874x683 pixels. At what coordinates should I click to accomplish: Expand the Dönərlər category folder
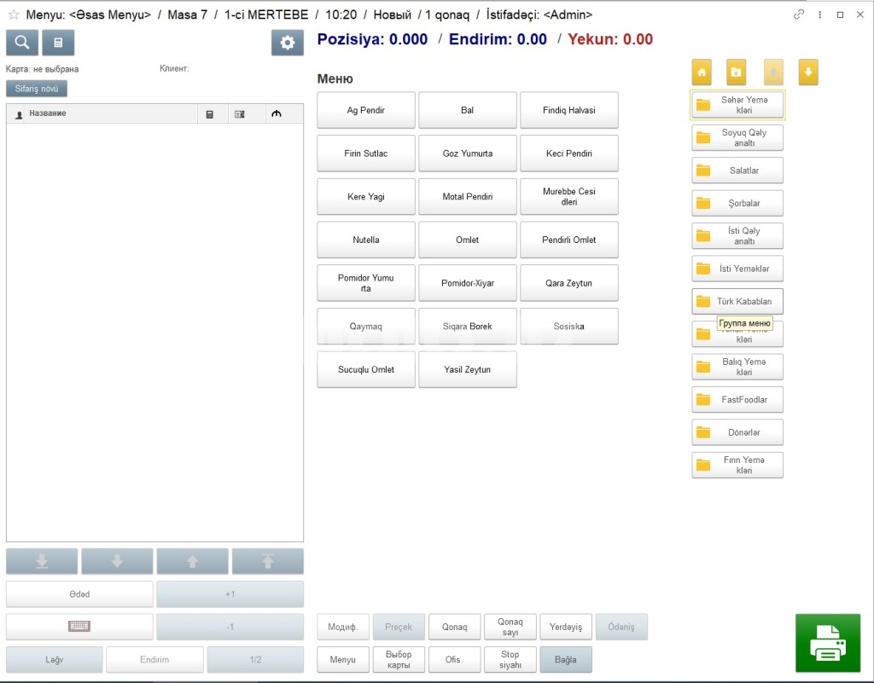tap(737, 432)
